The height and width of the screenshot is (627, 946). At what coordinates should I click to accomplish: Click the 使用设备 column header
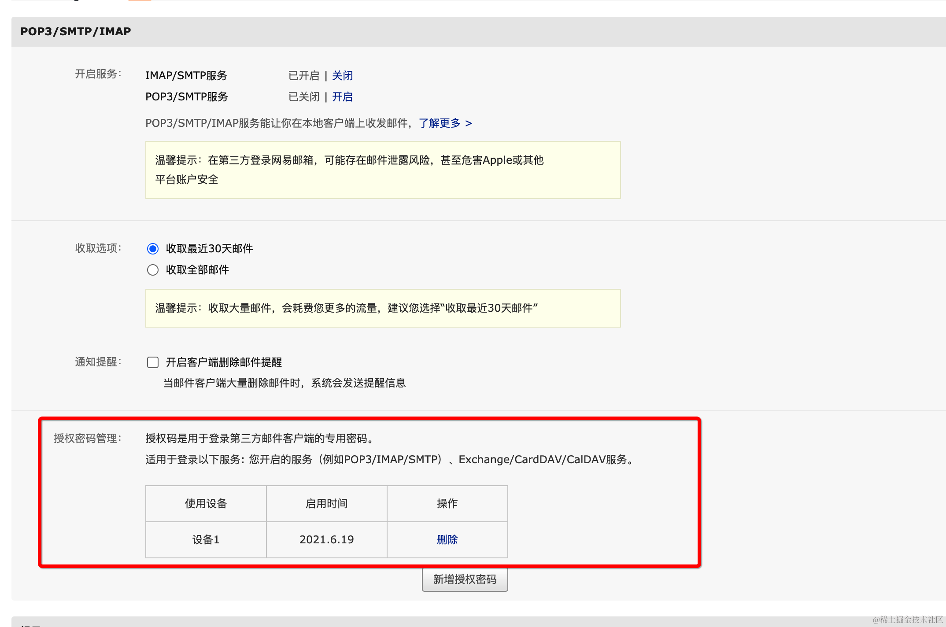click(206, 503)
